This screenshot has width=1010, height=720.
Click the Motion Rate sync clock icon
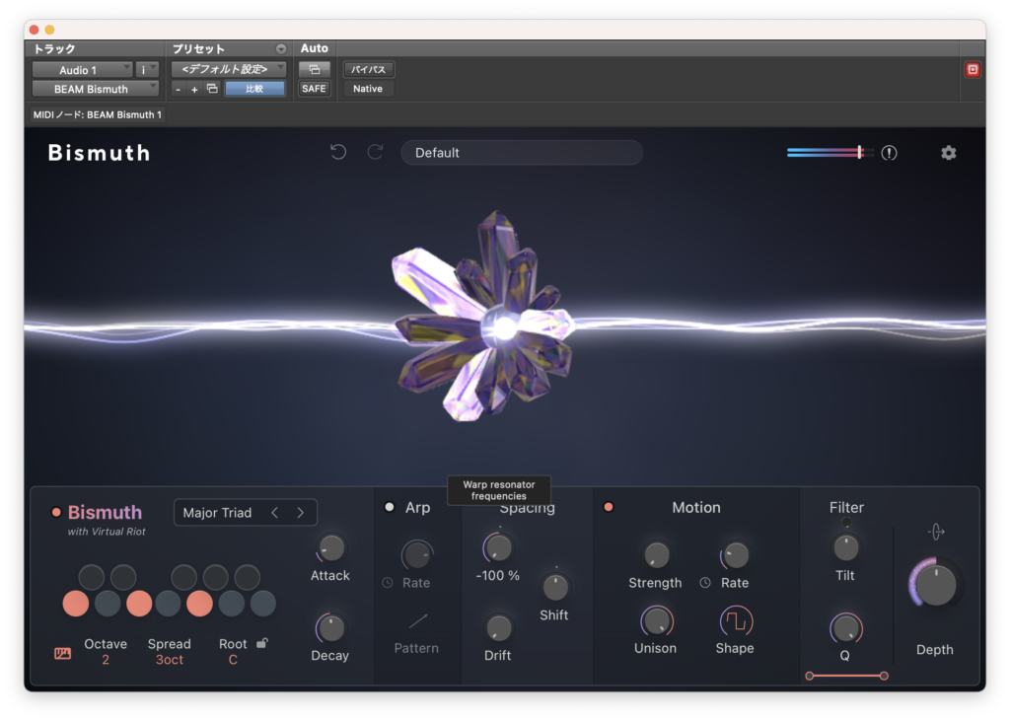[705, 583]
